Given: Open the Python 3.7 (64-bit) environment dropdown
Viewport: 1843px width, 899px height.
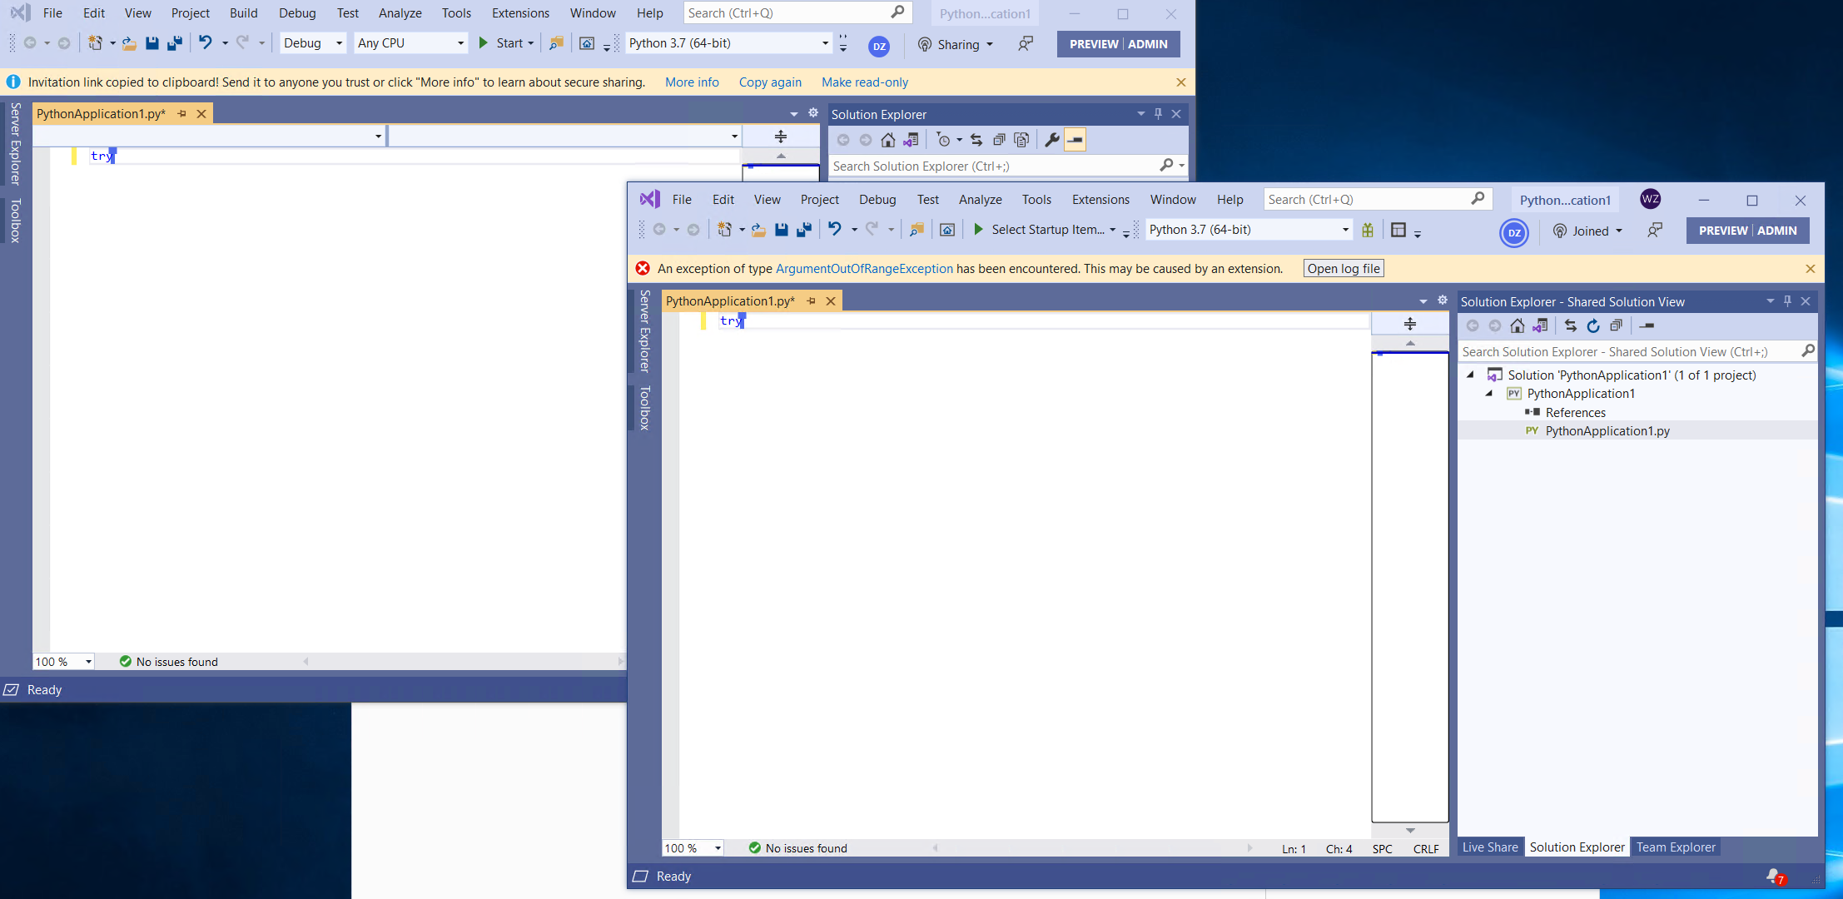Looking at the screenshot, I should [1344, 230].
